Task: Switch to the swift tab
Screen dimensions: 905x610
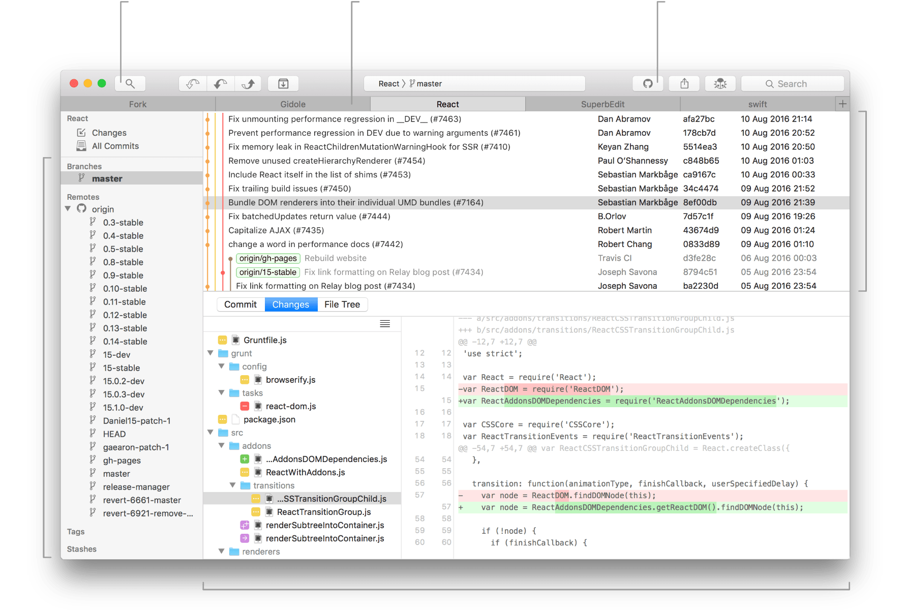Action: [758, 104]
